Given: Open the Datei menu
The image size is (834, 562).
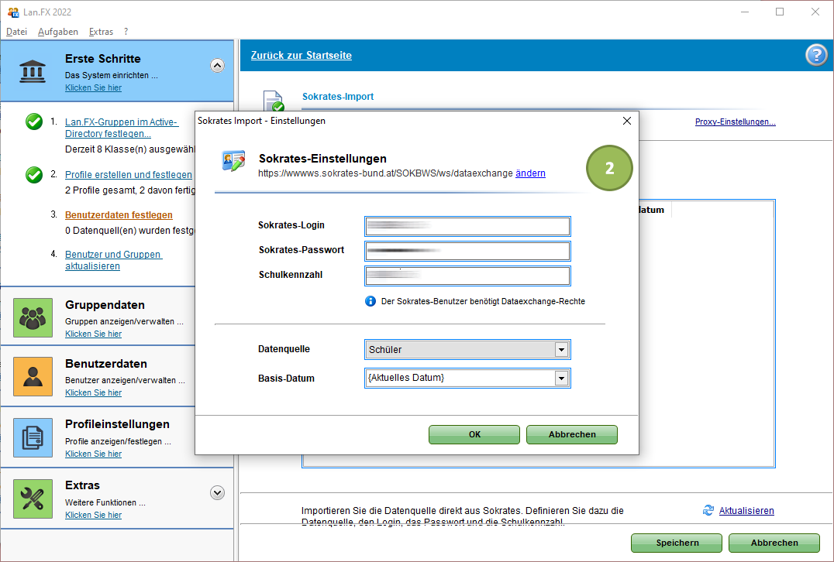Looking at the screenshot, I should coord(16,31).
